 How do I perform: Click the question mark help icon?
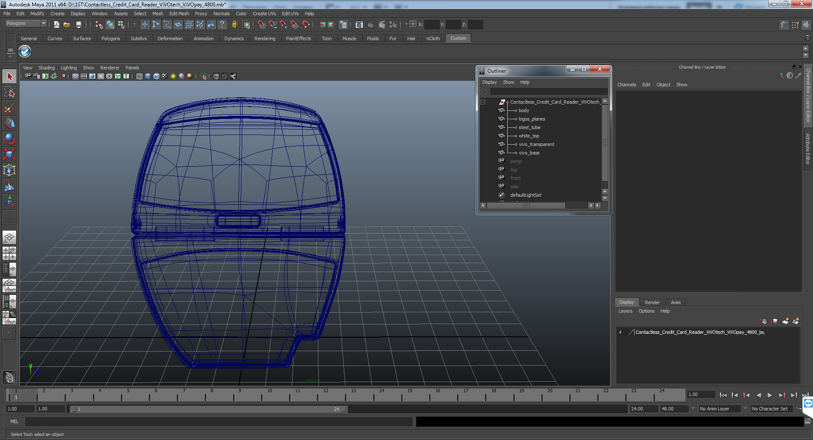click(x=222, y=25)
